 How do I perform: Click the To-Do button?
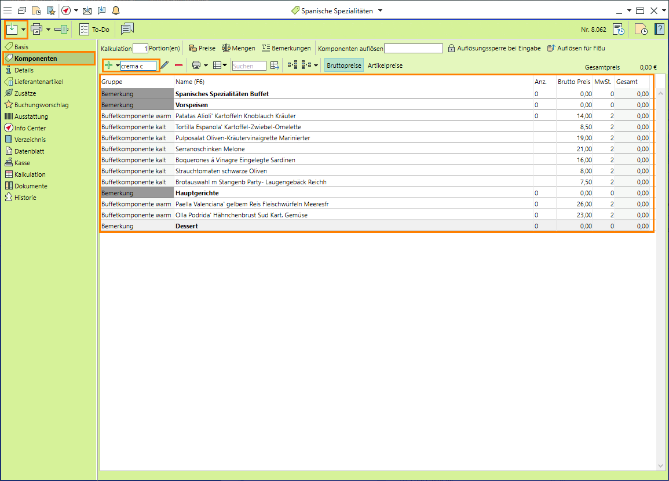(x=94, y=29)
